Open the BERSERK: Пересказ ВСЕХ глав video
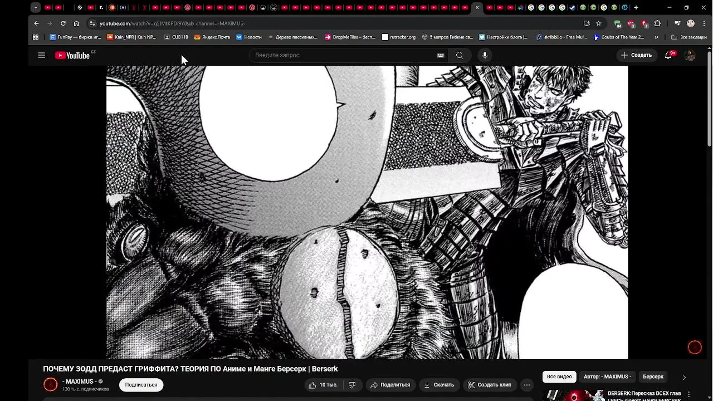Image resolution: width=713 pixels, height=401 pixels. 644,396
